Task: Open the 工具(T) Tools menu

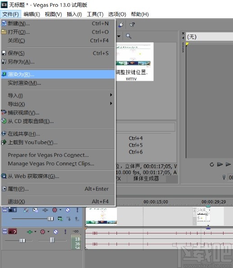Action: 95,14
